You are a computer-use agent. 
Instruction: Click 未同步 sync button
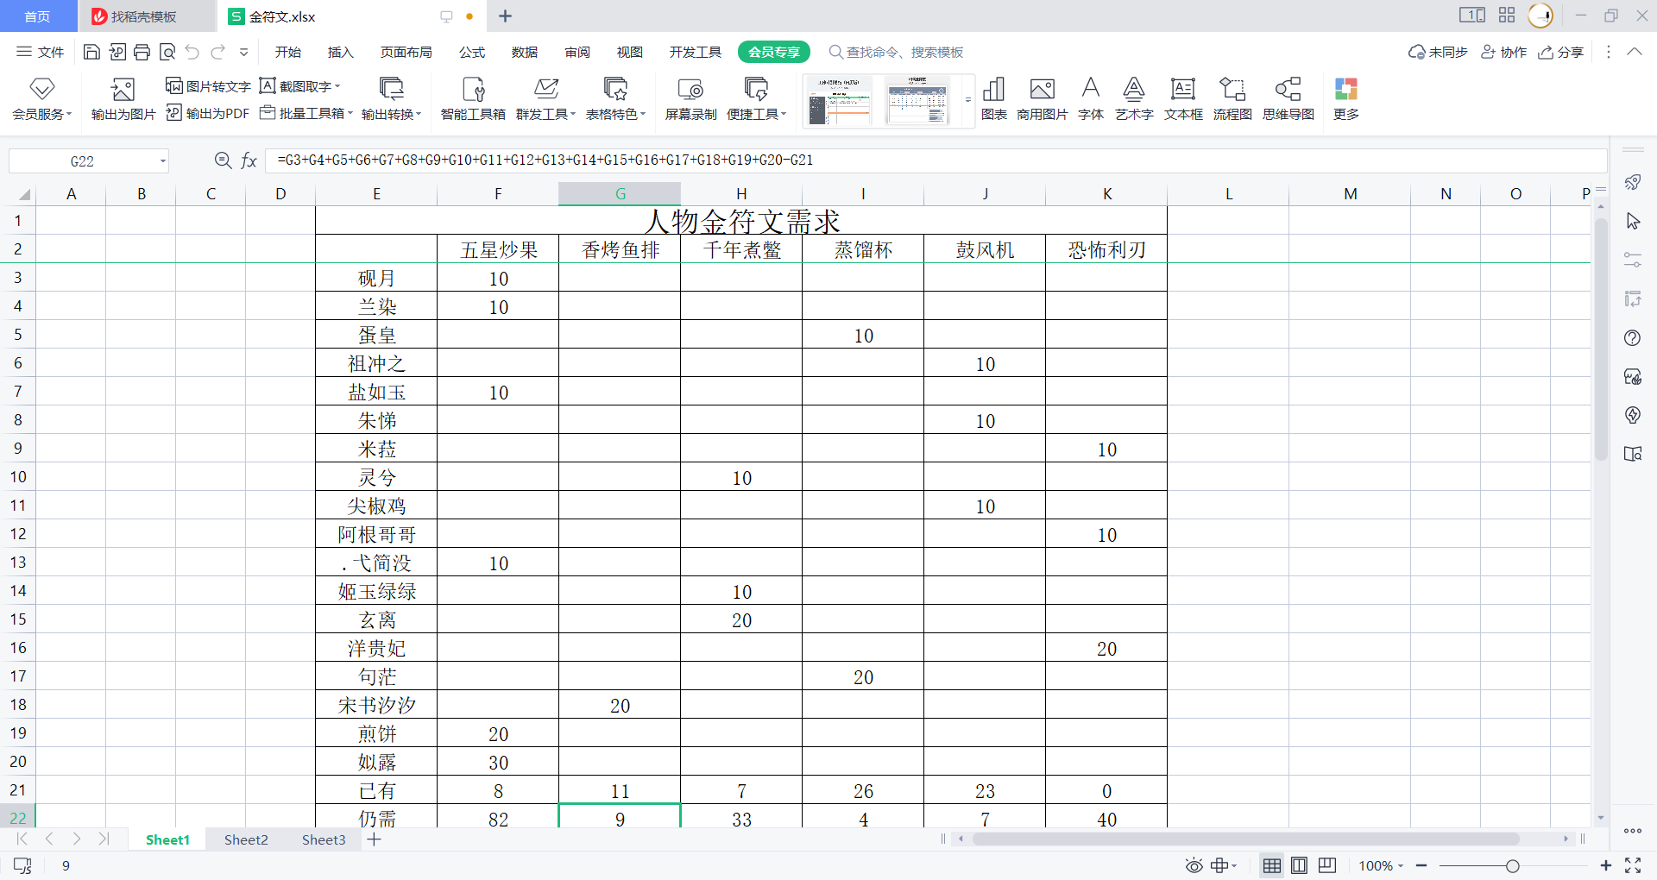1438,52
